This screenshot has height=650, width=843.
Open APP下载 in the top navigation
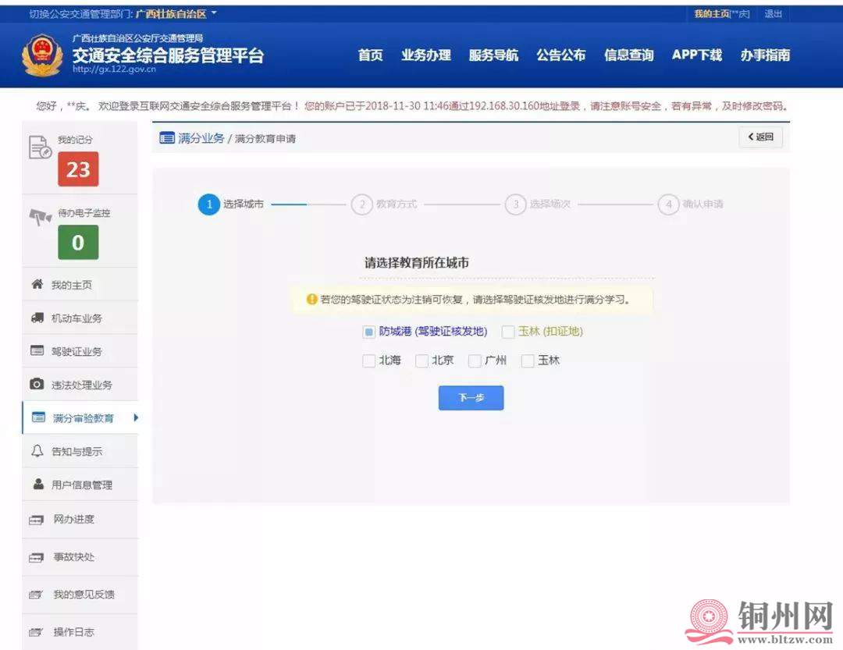(x=697, y=55)
